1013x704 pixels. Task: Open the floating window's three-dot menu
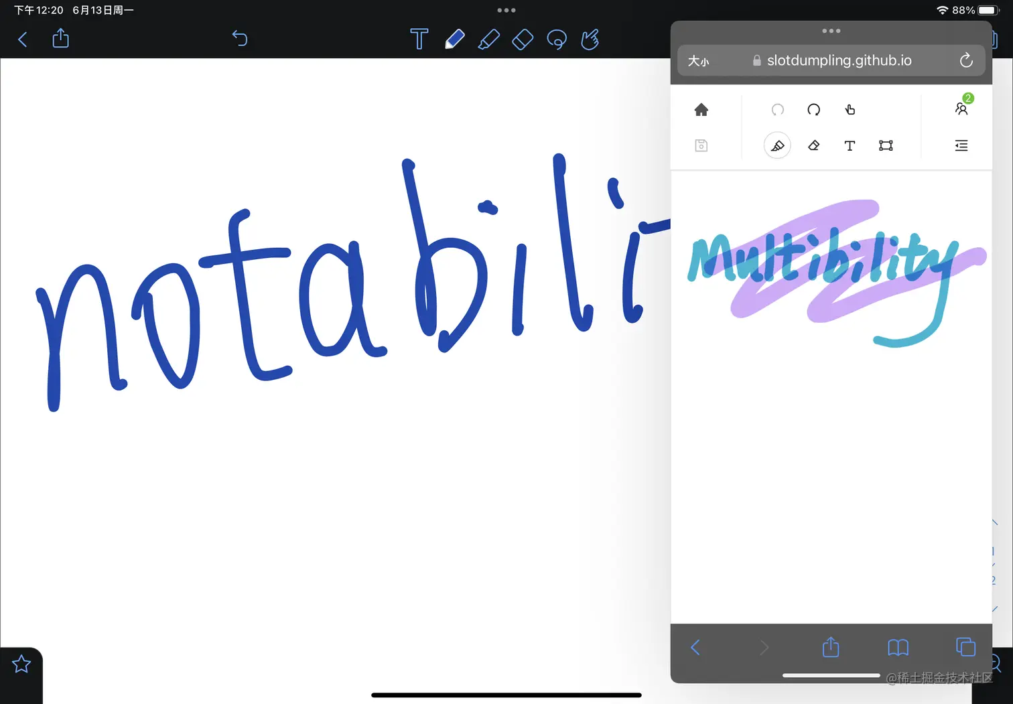tap(831, 30)
